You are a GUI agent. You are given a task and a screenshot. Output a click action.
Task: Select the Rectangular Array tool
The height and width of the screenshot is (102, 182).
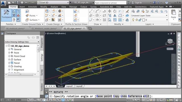pos(120,20)
